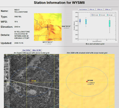Click the 1 km rad legend icon
The height and width of the screenshot is (108, 119).
click(x=100, y=15)
